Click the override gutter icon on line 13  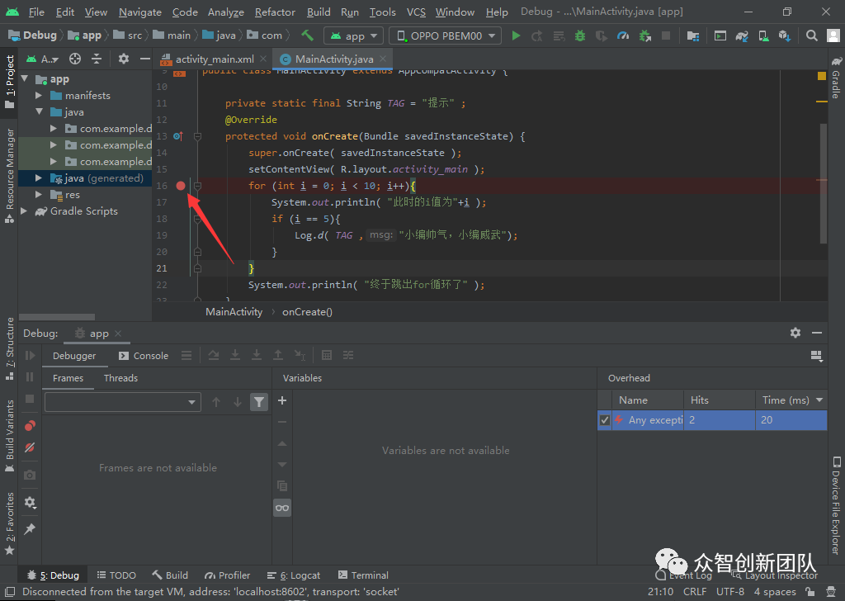click(x=178, y=136)
